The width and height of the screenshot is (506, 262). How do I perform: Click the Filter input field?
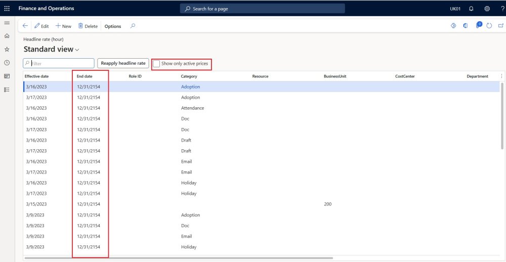point(62,64)
